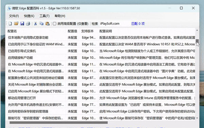Open the 工具(T) menu
Viewport: 204px width, 128px height.
point(45,16)
